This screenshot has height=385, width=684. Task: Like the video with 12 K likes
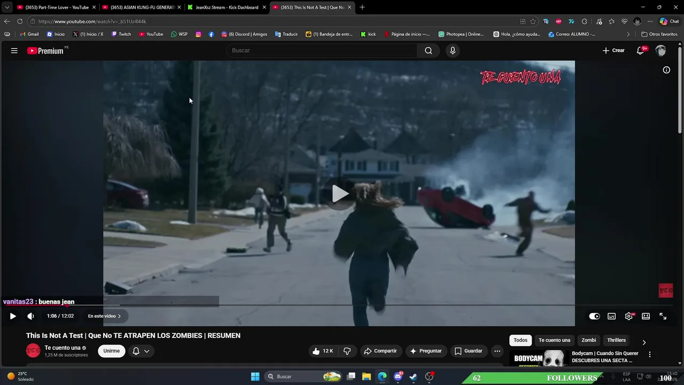click(323, 351)
